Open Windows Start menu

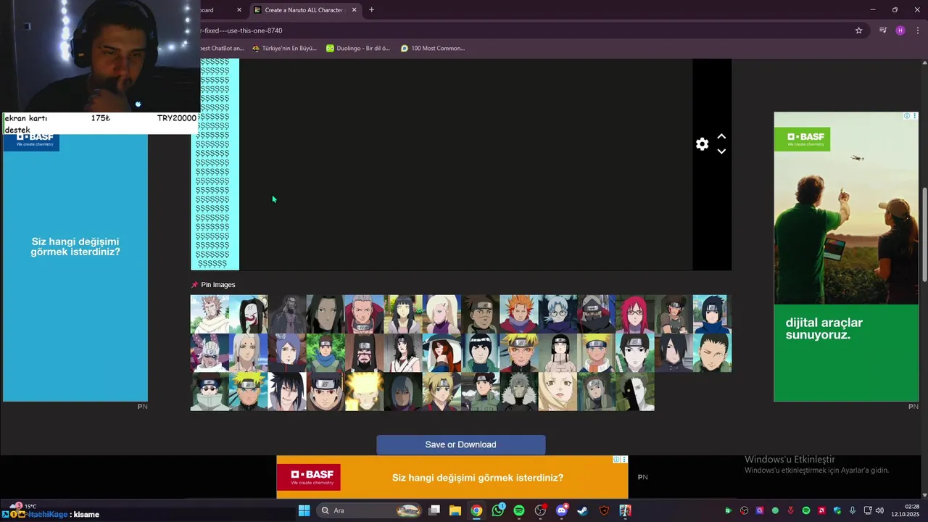(x=304, y=510)
